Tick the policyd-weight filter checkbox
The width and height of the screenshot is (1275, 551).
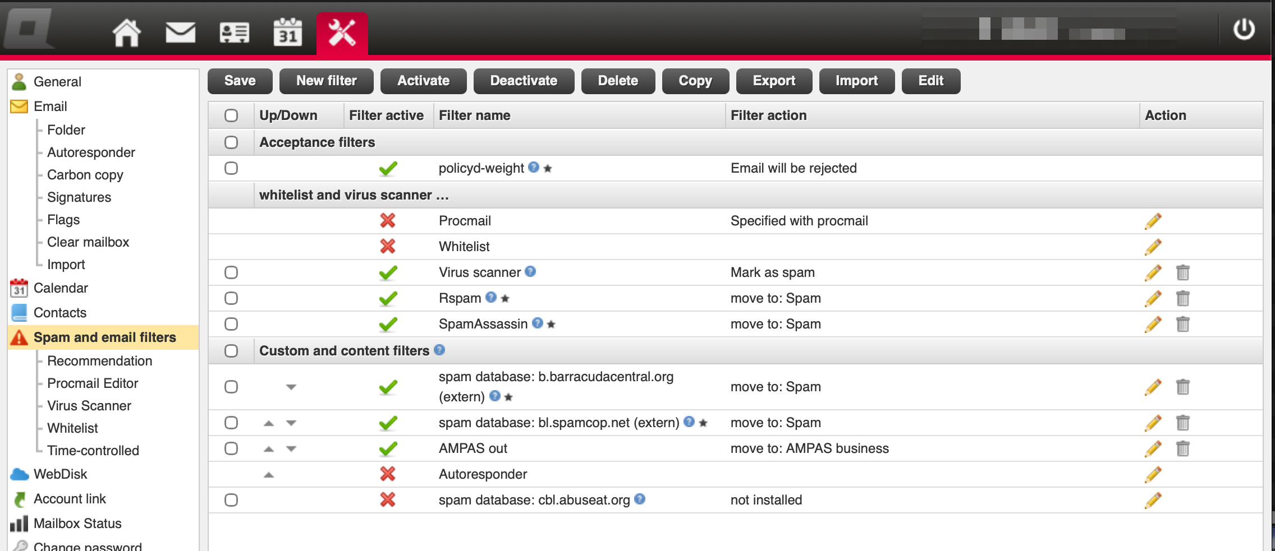pyautogui.click(x=231, y=168)
